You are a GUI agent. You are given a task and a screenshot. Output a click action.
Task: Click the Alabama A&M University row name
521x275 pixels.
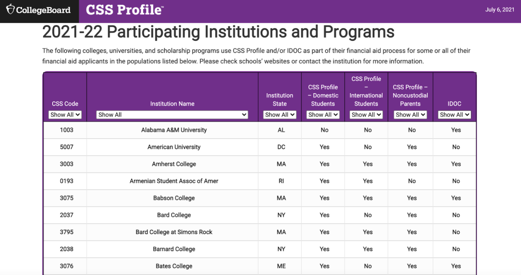coord(174,130)
